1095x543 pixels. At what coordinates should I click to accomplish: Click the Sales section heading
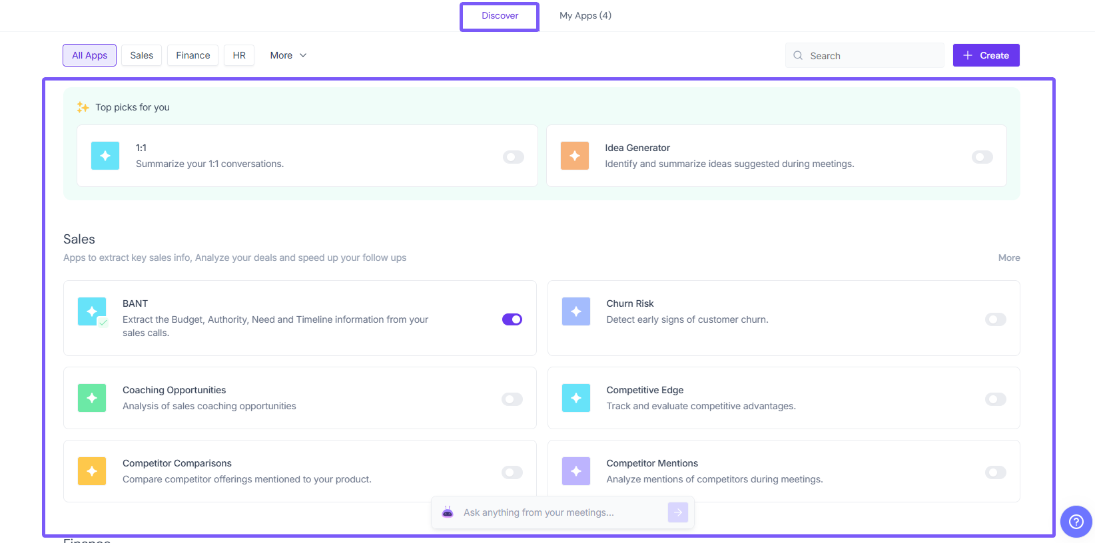(79, 239)
